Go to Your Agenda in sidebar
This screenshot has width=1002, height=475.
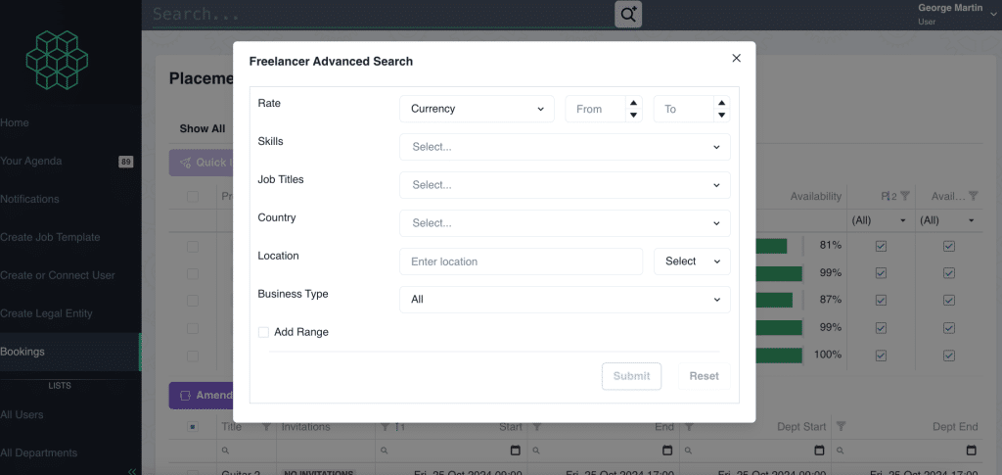31,161
